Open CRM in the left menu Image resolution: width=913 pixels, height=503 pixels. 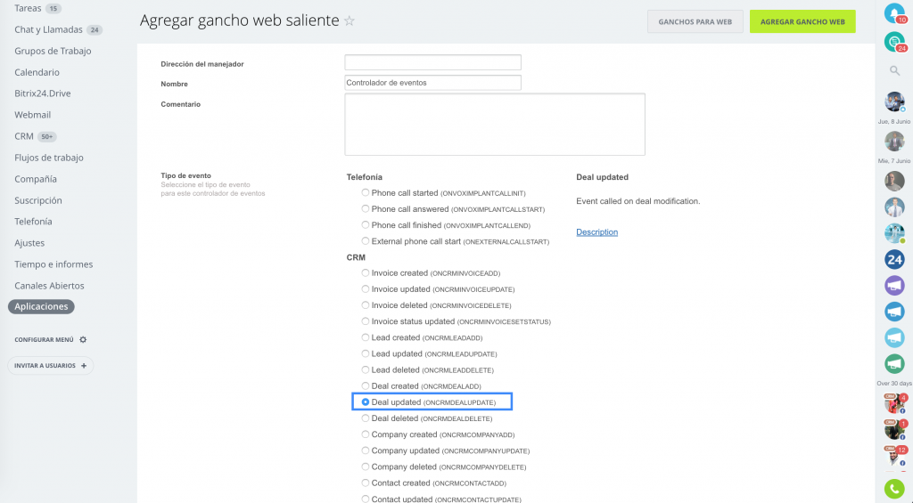(24, 136)
